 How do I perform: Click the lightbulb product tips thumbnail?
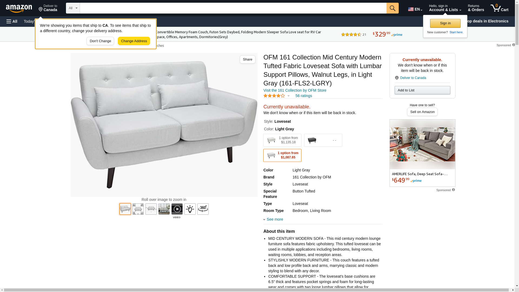point(190,209)
